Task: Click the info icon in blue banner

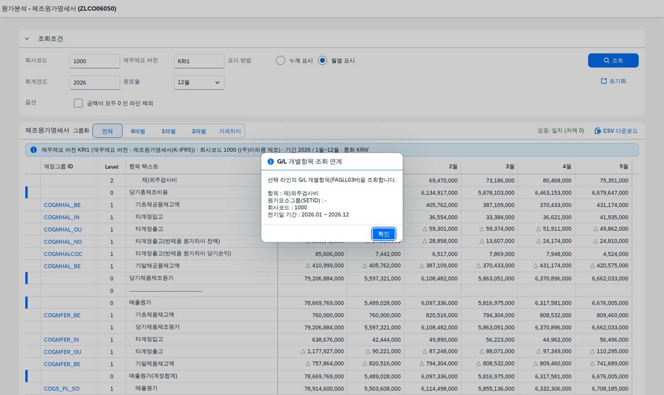Action: tap(34, 150)
